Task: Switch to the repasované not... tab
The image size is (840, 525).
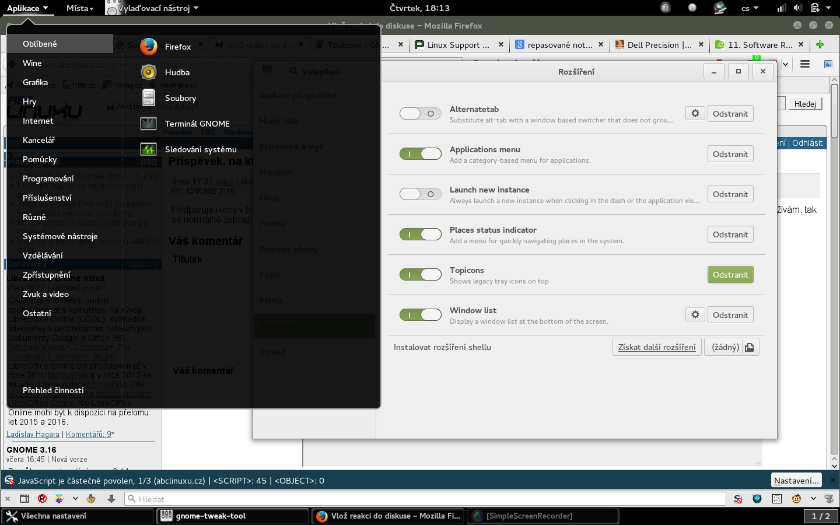Action: point(559,45)
